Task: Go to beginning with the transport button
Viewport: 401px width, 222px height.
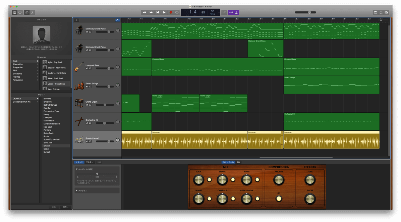Action: click(x=158, y=12)
